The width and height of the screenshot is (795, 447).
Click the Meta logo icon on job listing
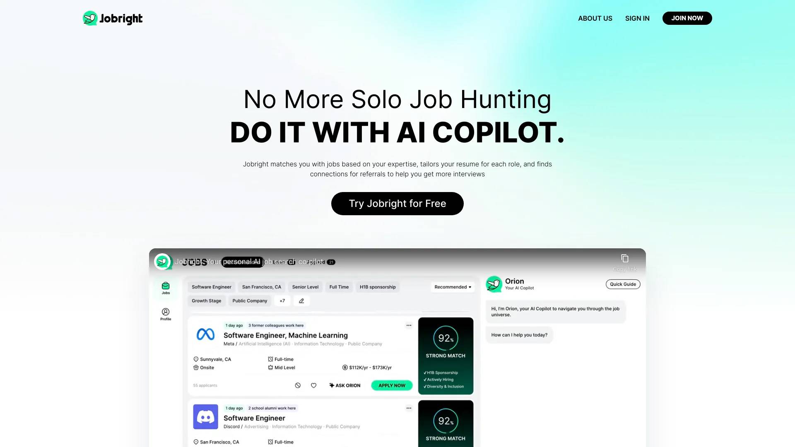tap(206, 334)
